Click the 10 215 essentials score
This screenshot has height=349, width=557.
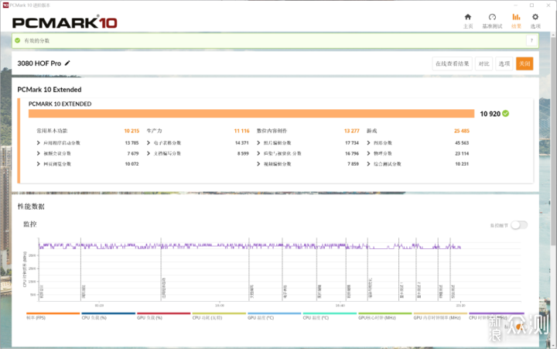click(132, 131)
